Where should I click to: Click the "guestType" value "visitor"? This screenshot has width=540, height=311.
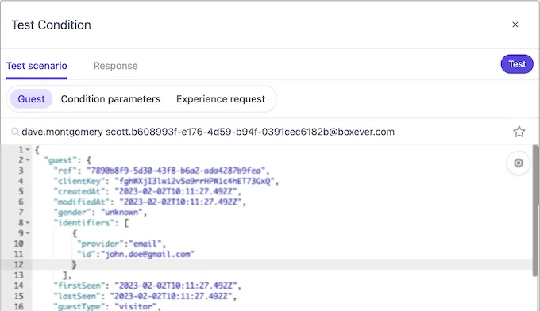(135, 306)
